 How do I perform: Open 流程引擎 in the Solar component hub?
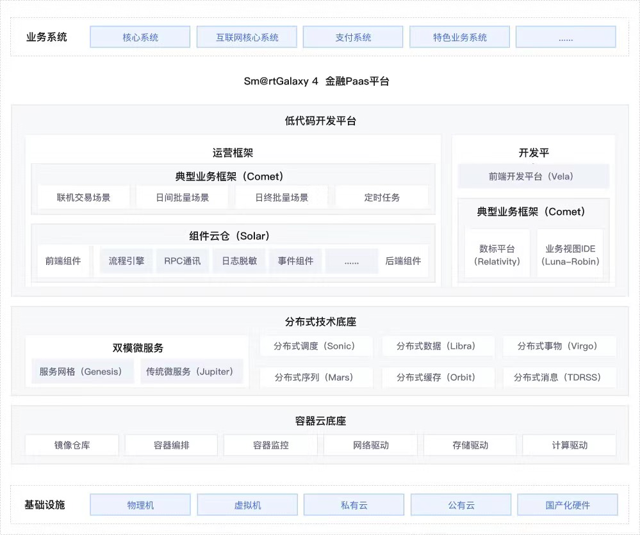click(x=126, y=260)
